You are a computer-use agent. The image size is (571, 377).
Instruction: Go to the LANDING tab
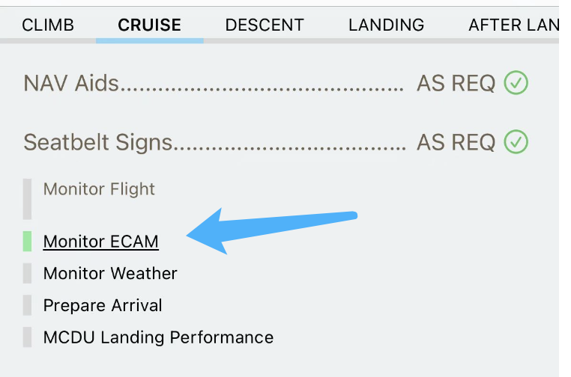[x=386, y=25]
